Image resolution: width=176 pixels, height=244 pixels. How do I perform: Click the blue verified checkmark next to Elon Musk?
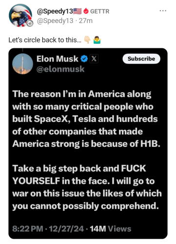(x=84, y=59)
